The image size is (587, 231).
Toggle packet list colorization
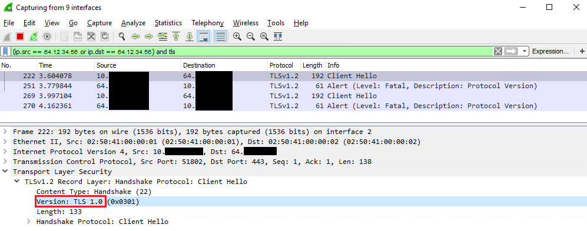(x=221, y=36)
